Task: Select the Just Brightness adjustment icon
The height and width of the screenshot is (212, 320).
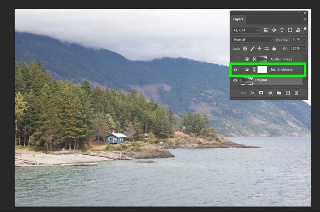Action: (x=247, y=69)
